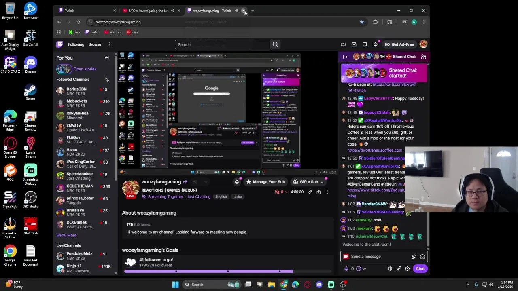The height and width of the screenshot is (291, 518).
Task: Open the Chrome three-dot menu
Action: point(423,22)
